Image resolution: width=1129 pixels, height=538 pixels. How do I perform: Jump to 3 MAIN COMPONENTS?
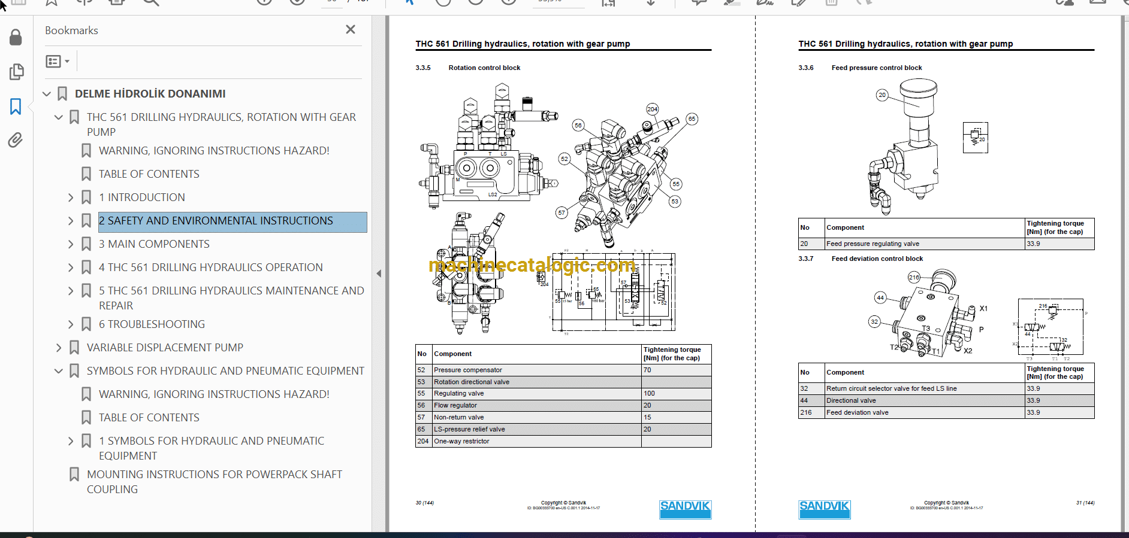click(154, 244)
